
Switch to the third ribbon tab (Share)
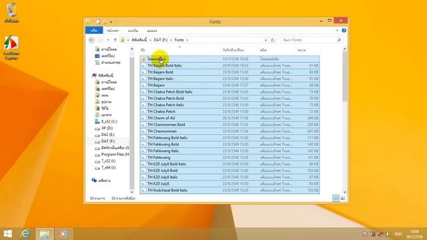pyautogui.click(x=133, y=31)
